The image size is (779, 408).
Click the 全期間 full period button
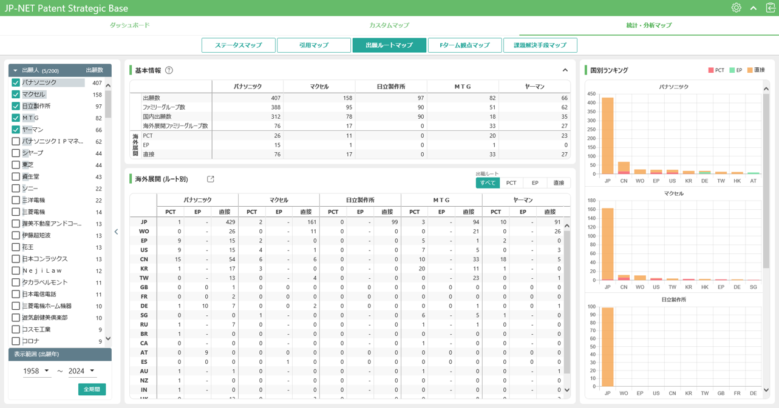tap(92, 389)
